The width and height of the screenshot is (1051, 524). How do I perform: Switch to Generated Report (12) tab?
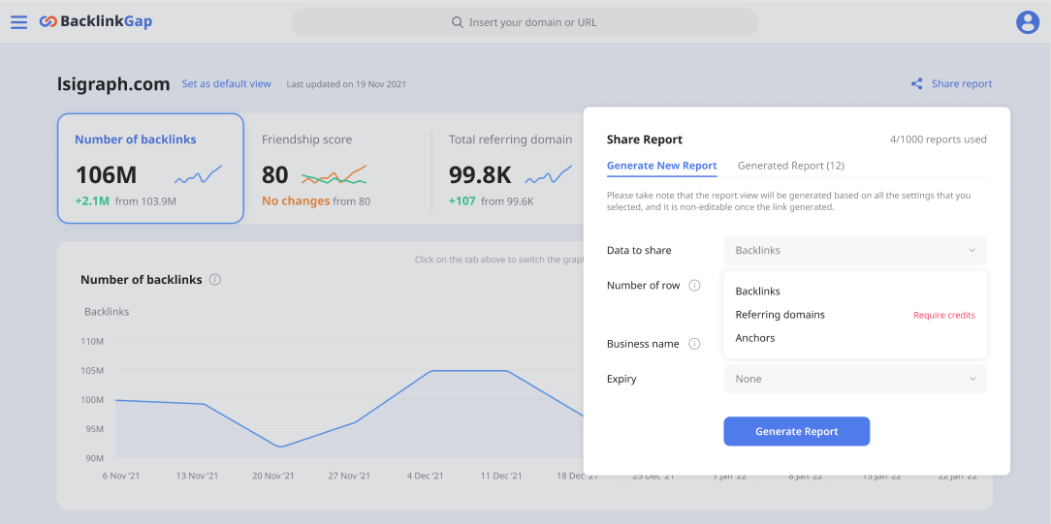pyautogui.click(x=790, y=166)
